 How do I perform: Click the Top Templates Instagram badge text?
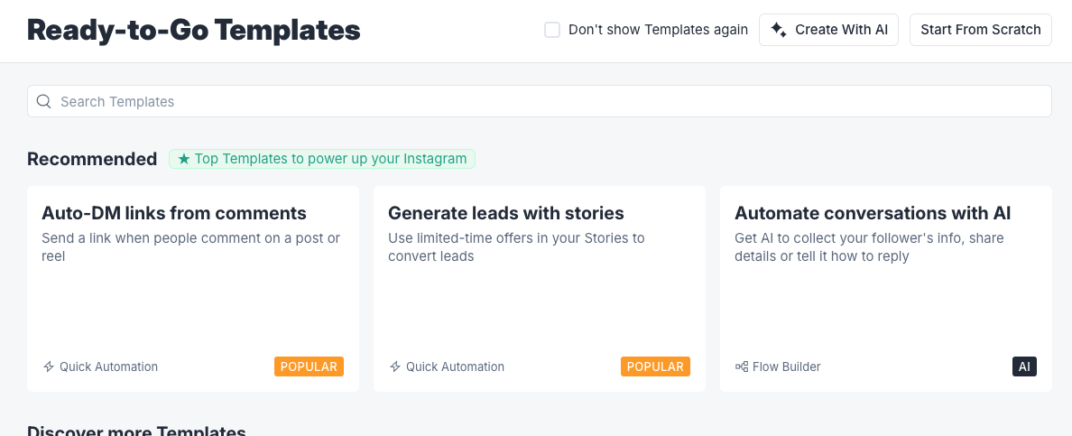tap(330, 159)
